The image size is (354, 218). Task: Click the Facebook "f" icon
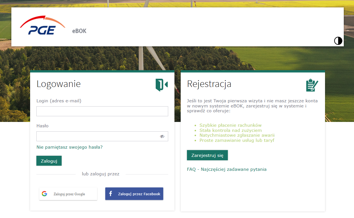pyautogui.click(x=110, y=194)
